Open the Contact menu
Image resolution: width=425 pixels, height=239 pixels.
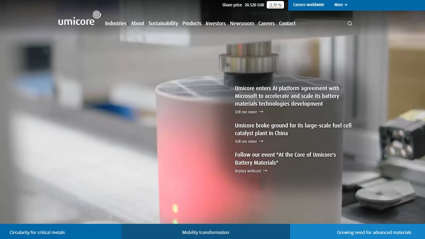[x=287, y=23]
